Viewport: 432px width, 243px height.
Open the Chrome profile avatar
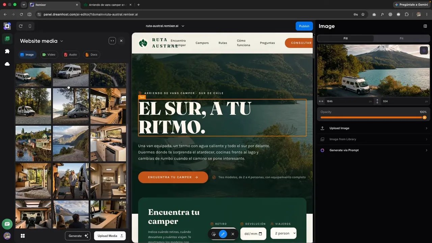click(418, 15)
